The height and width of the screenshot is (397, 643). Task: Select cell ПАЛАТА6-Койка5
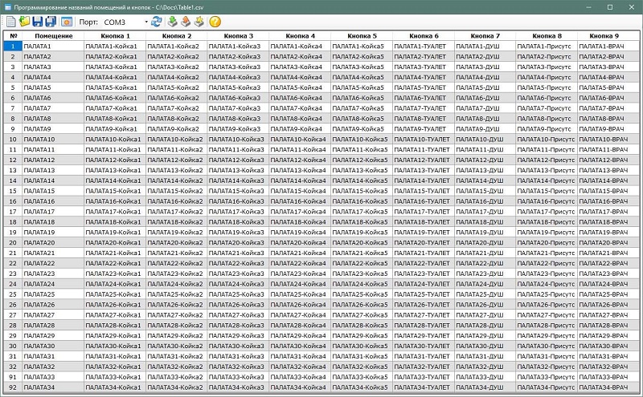pos(362,98)
